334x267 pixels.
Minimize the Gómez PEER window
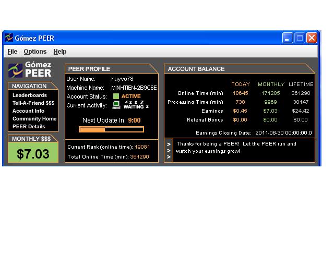[x=288, y=38]
